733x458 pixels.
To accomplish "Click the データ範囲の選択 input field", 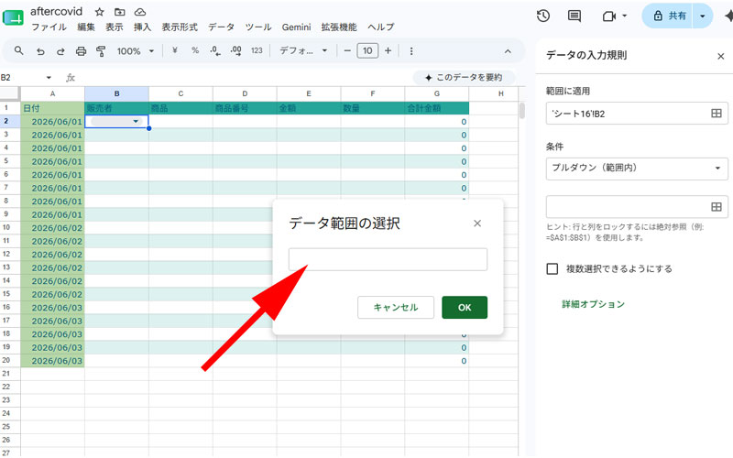I will (388, 259).
